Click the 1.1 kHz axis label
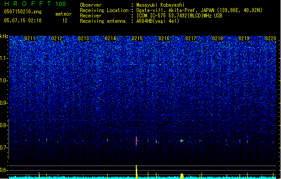Viewport: 281px width, 179px height. (x=4, y=59)
